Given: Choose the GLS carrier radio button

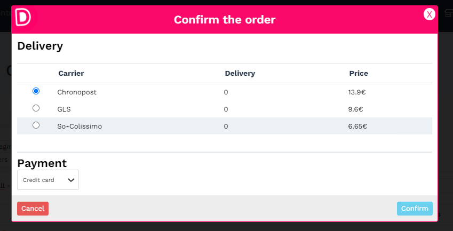Looking at the screenshot, I should 36,108.
